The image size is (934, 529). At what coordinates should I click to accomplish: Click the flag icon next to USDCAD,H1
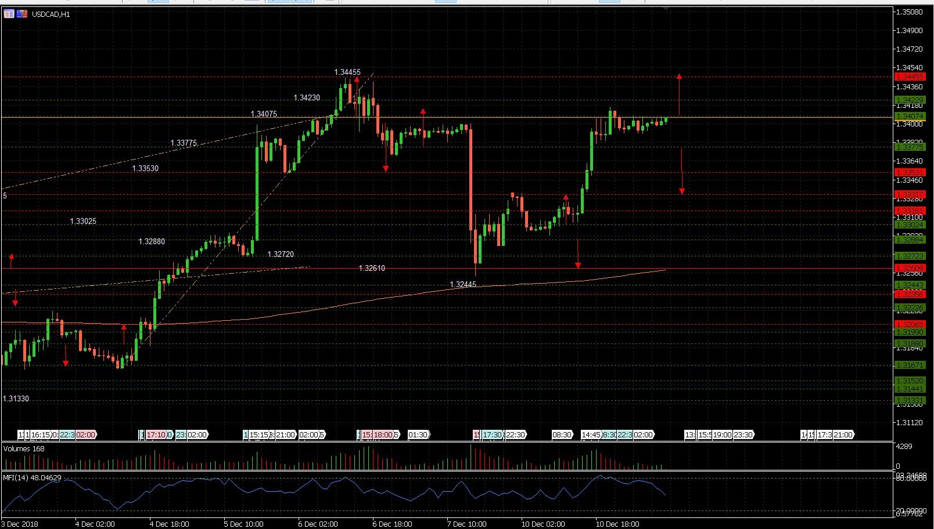[22, 14]
